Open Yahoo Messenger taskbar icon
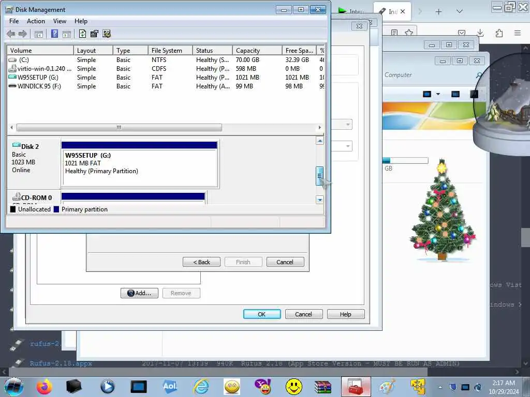 262,387
